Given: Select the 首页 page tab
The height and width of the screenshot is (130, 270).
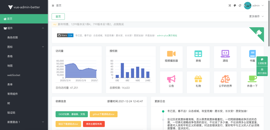Looking at the screenshot, I should pyautogui.click(x=58, y=16).
